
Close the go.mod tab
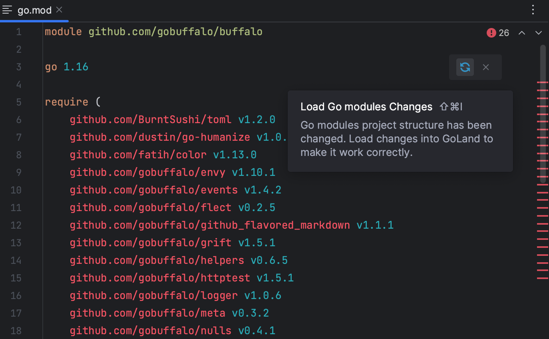[x=59, y=10]
